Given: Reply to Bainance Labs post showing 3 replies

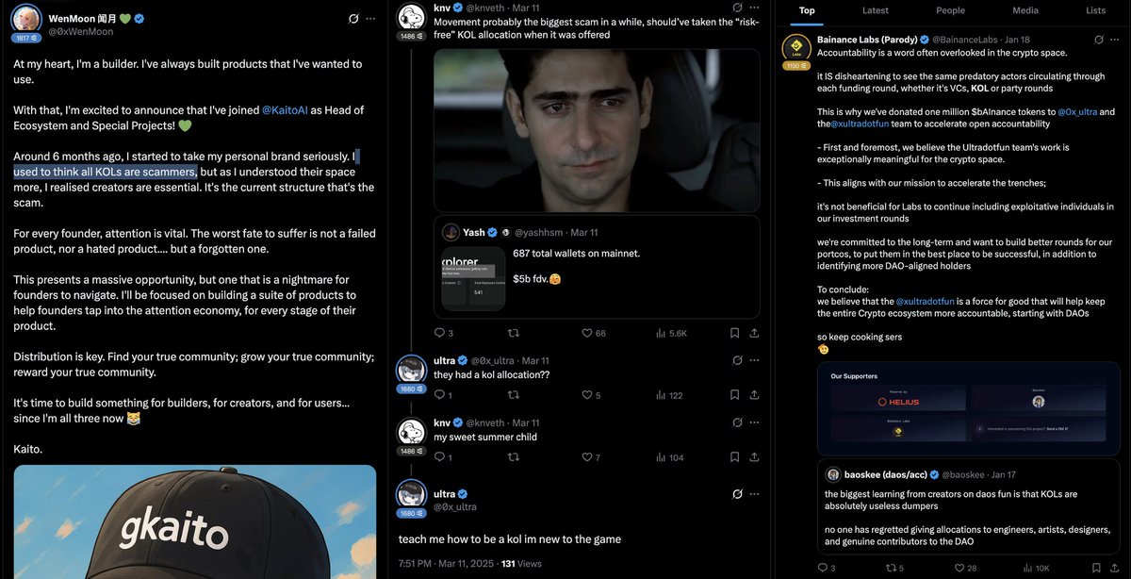Looking at the screenshot, I should tap(827, 568).
